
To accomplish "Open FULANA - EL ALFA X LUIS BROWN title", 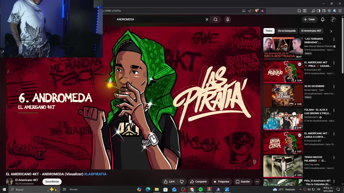I will click(317, 112).
